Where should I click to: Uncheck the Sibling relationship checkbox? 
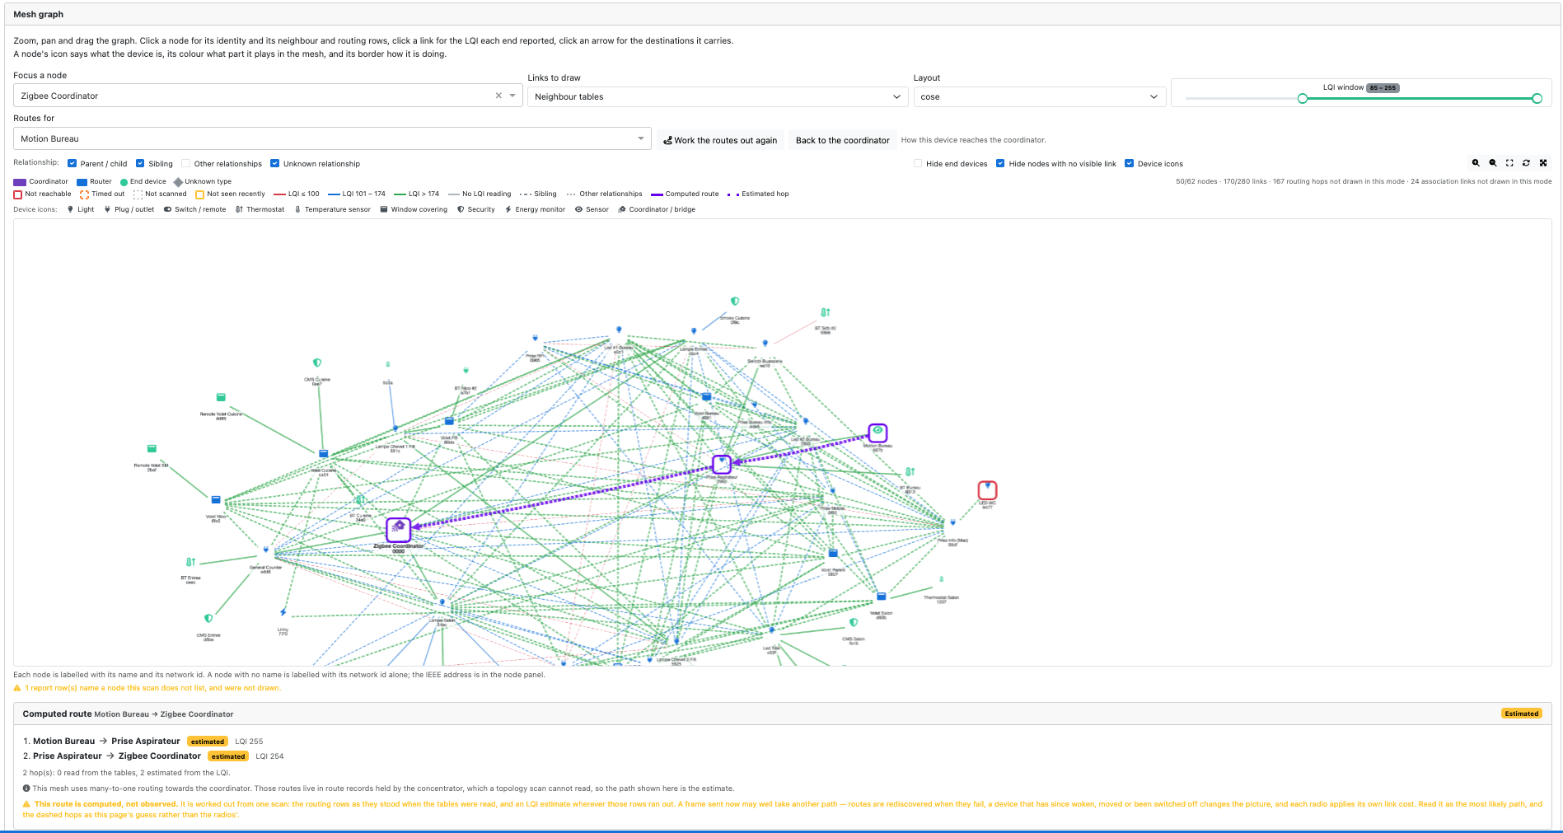(140, 163)
